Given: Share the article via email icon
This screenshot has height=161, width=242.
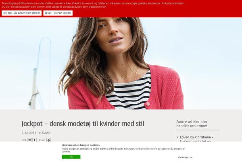Looking at the screenshot, I should [29, 140].
